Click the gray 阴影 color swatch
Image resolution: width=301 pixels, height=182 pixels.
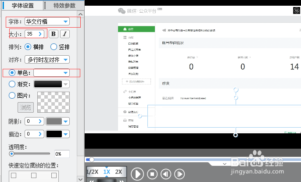click(x=54, y=121)
